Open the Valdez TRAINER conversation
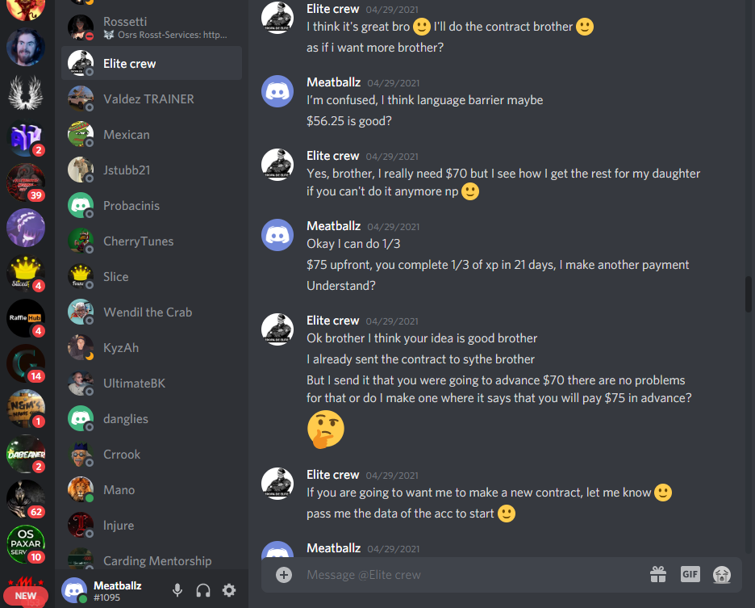The height and width of the screenshot is (608, 755). point(151,99)
